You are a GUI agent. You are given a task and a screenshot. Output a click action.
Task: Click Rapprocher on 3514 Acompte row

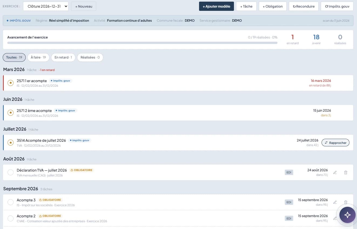point(335,143)
